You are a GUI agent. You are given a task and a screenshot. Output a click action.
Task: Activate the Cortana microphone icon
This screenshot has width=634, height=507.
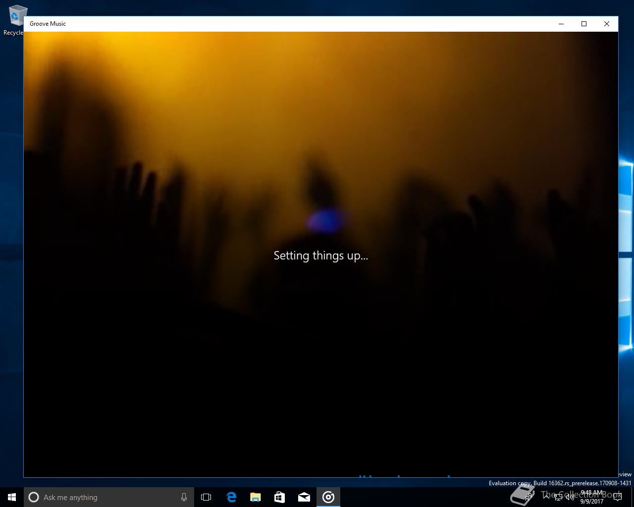pos(184,497)
